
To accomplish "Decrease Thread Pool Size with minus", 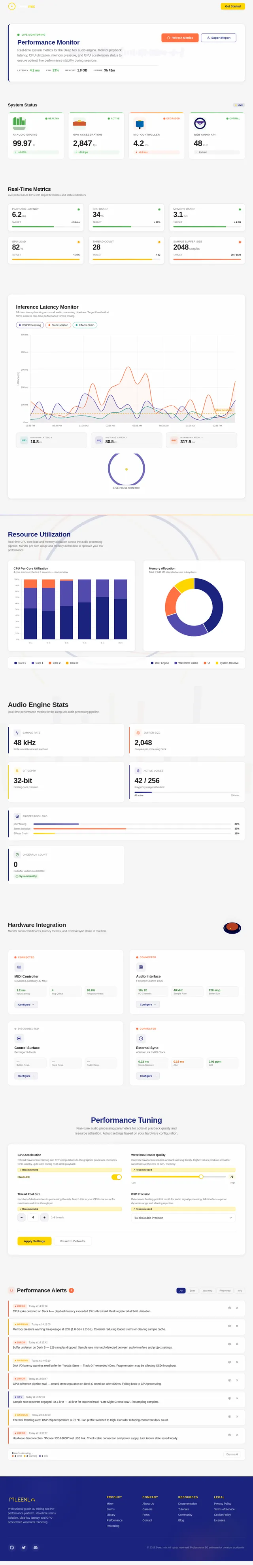I will (22, 1217).
